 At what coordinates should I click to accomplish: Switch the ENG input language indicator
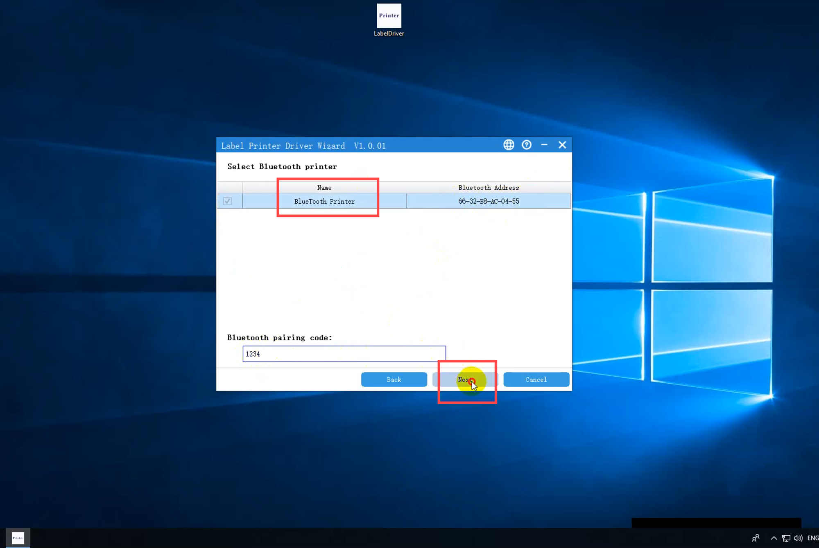(813, 538)
